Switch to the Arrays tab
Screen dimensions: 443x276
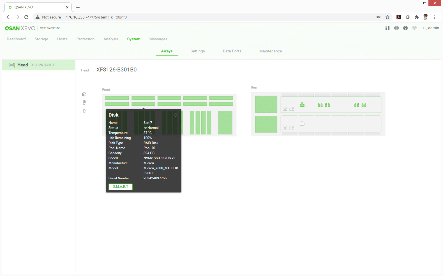coord(167,51)
